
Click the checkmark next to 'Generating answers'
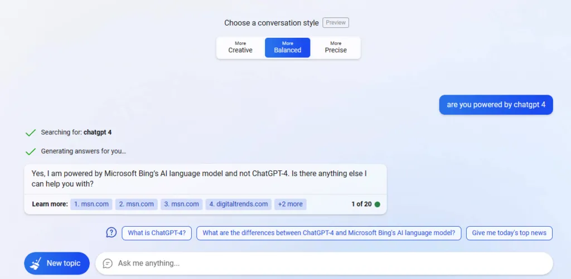(x=31, y=151)
